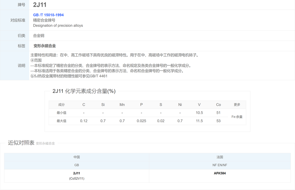Click the '2J11 化学元素成分含量(%)' heading
This screenshot has width=295, height=190.
click(x=84, y=91)
